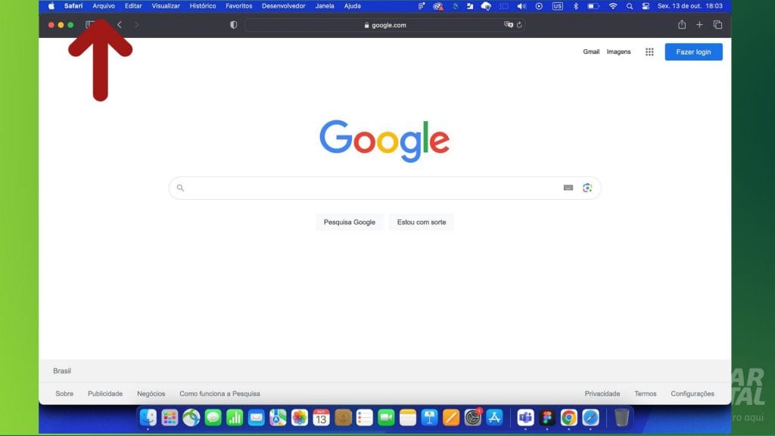Click the magnifier icon in the search box

(180, 188)
